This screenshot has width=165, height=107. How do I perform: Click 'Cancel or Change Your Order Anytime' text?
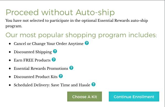click(x=48, y=44)
